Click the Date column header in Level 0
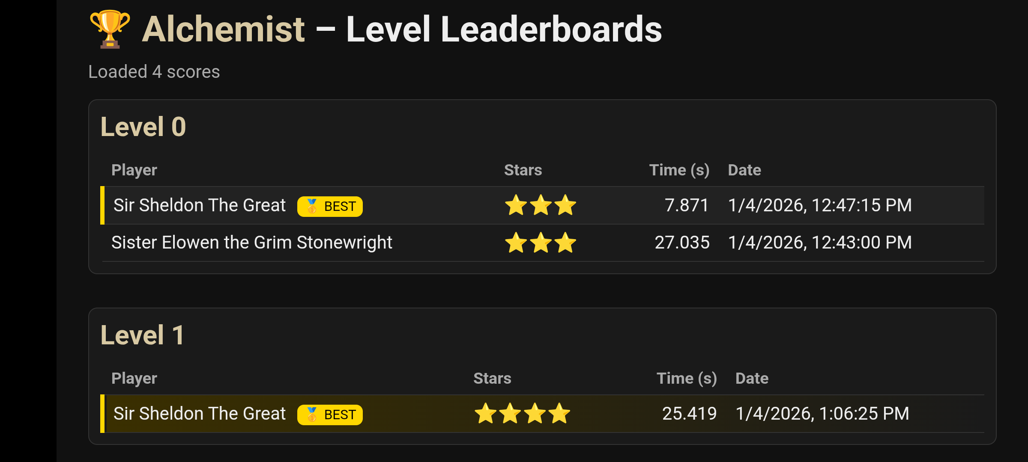This screenshot has height=462, width=1028. click(744, 170)
